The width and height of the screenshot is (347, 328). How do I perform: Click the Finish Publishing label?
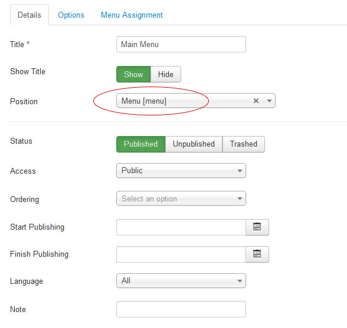[x=39, y=254]
